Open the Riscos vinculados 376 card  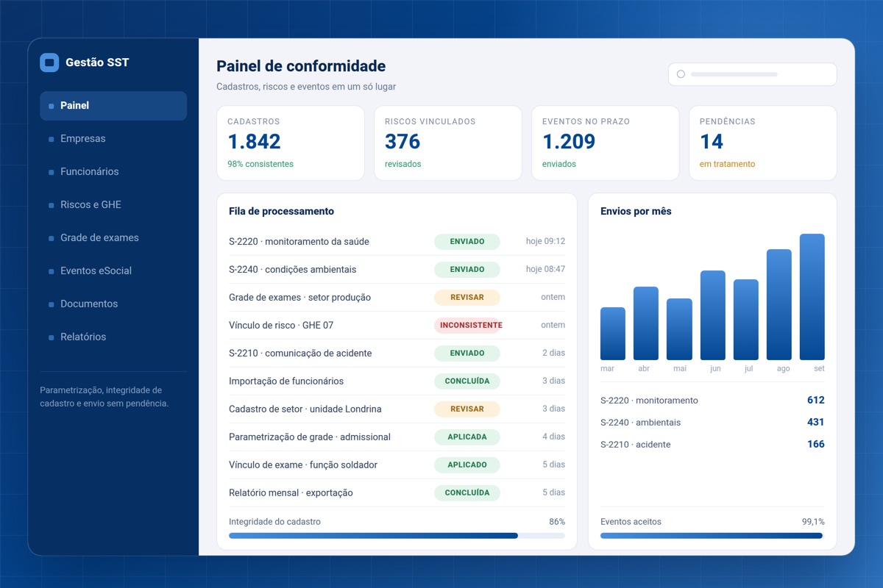tap(448, 143)
